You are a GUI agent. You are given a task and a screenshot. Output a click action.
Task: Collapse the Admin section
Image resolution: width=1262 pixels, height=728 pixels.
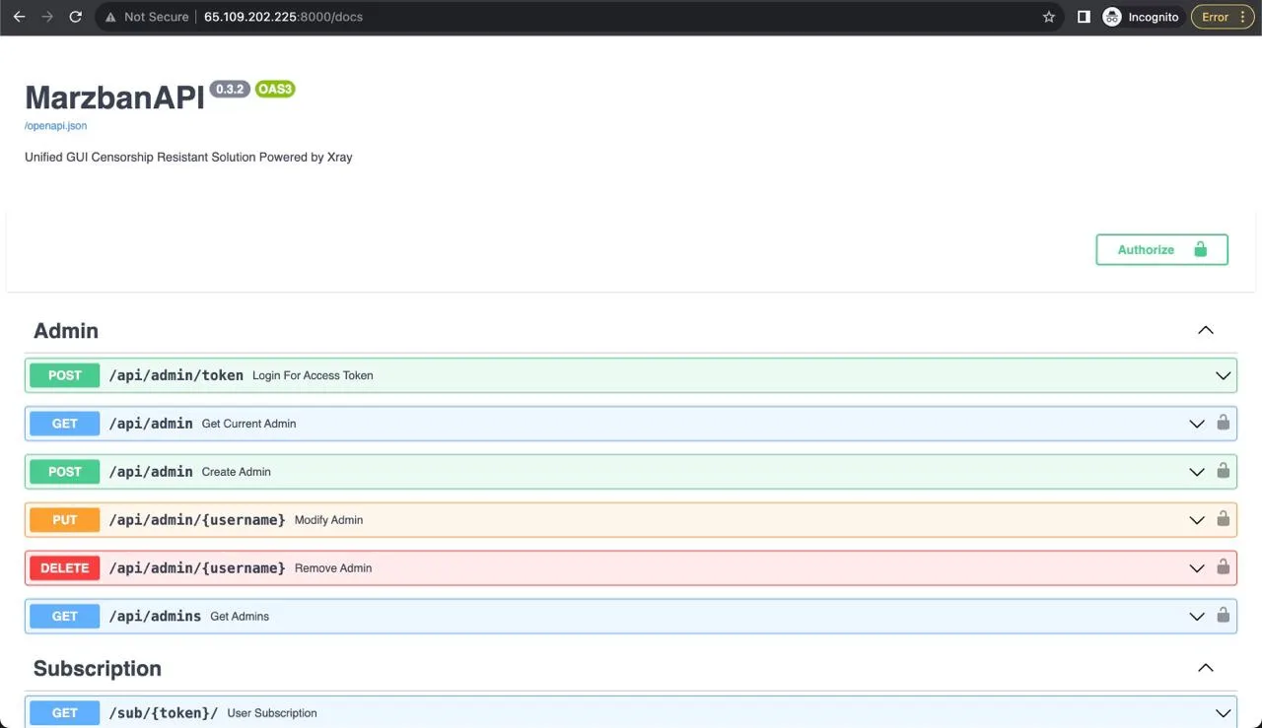click(x=1205, y=330)
